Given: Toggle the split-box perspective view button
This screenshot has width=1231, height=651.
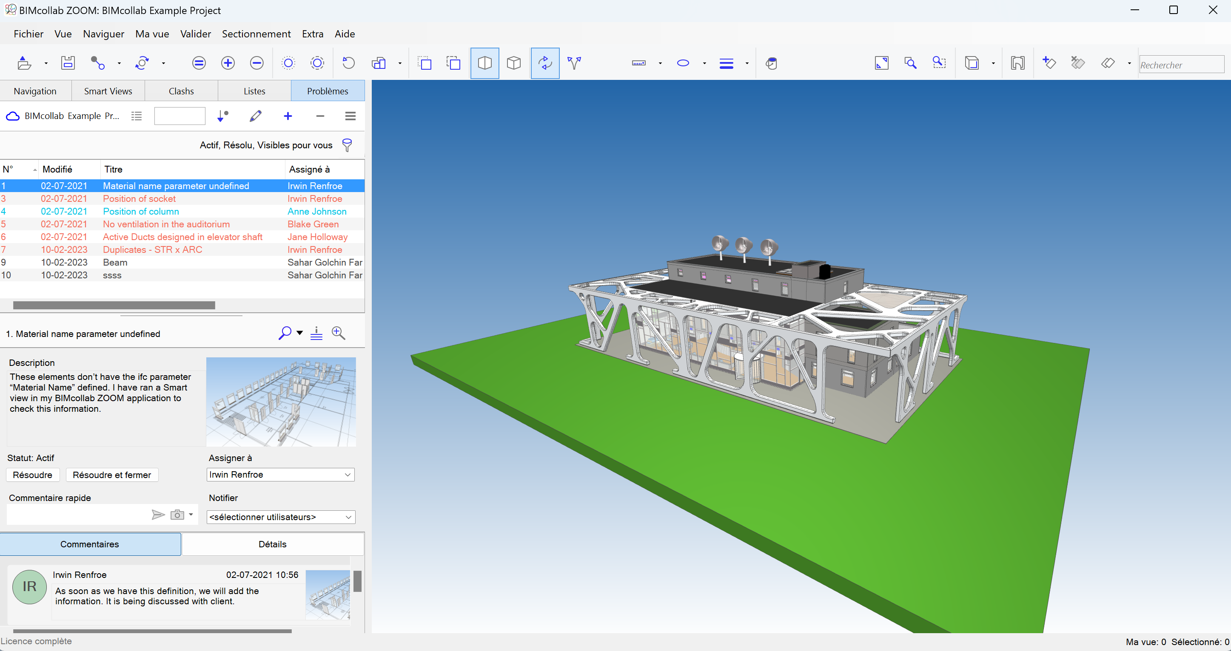Looking at the screenshot, I should pos(484,63).
